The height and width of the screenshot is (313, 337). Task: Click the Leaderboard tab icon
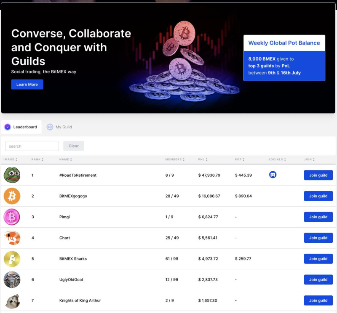[x=8, y=127]
